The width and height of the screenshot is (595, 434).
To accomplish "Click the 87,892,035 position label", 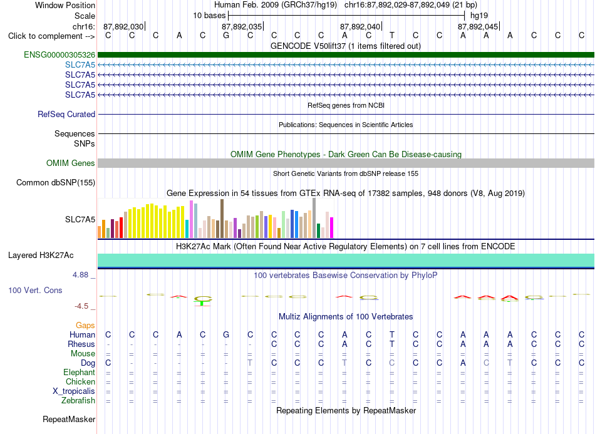I will (242, 26).
